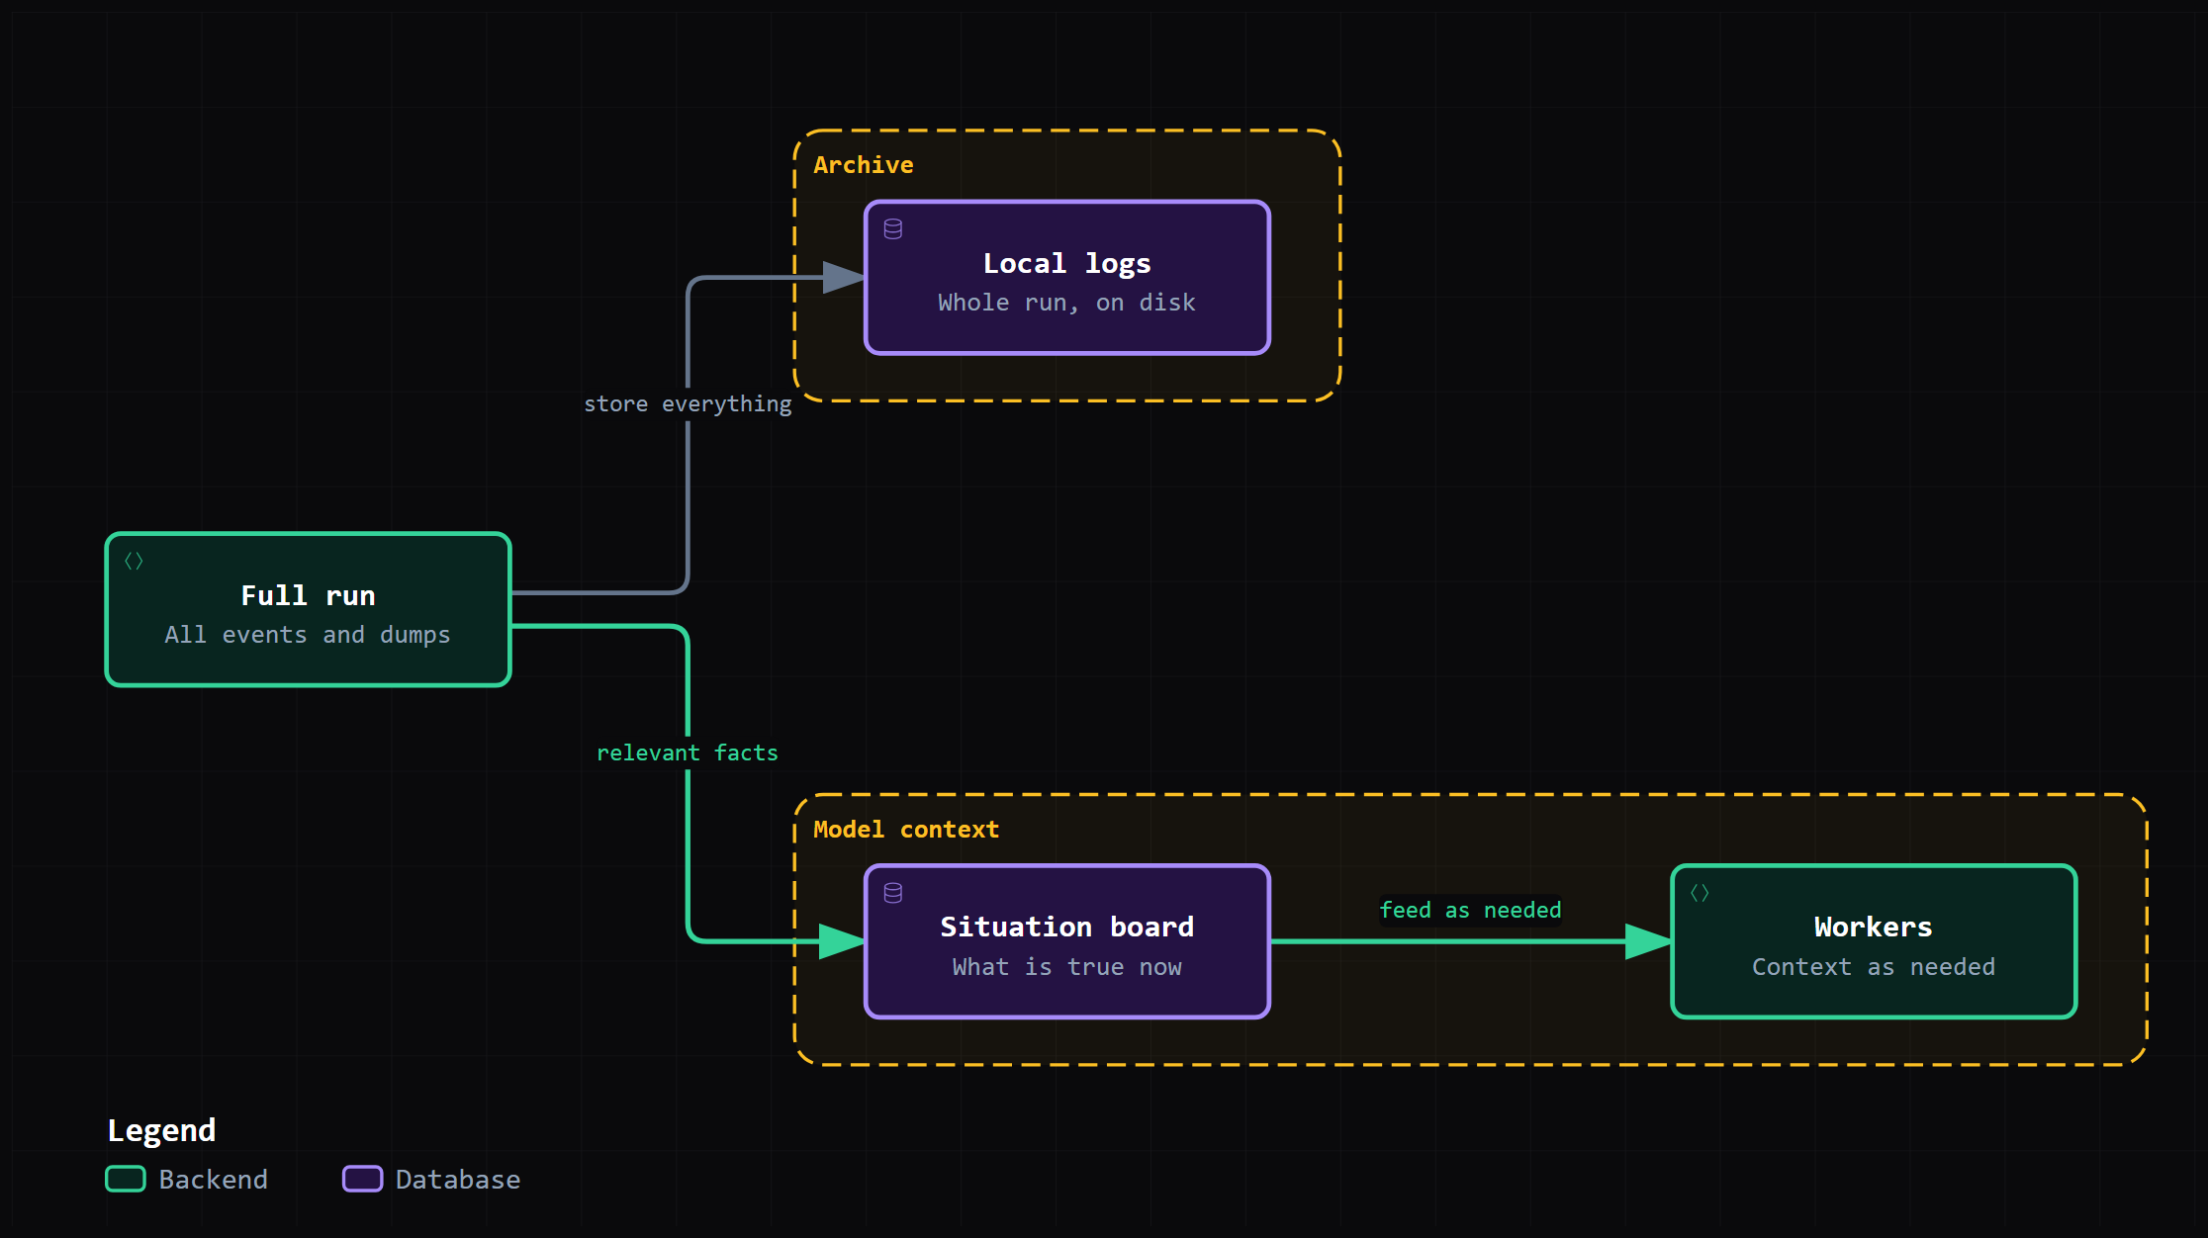Click the database icon in Situation board node
Screen dimensions: 2208x1238
coord(892,894)
